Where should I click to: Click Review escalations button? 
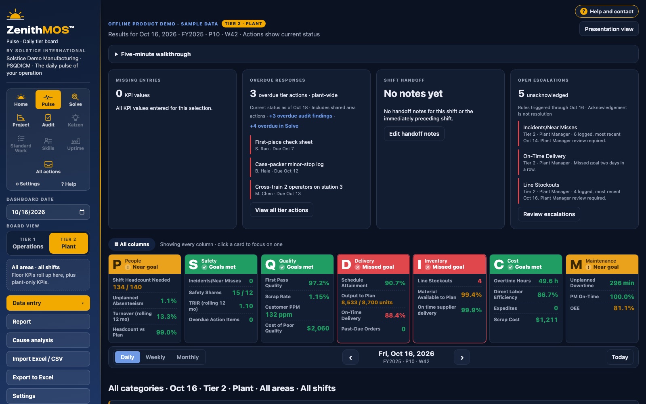click(549, 214)
